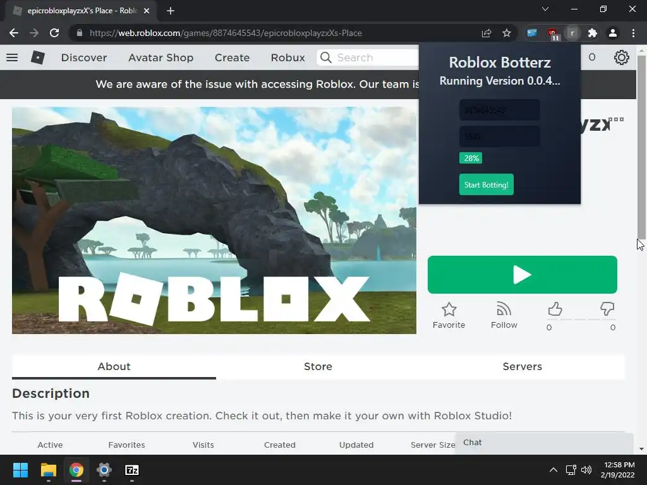Show hidden system tray icons
647x485 pixels.
(553, 470)
